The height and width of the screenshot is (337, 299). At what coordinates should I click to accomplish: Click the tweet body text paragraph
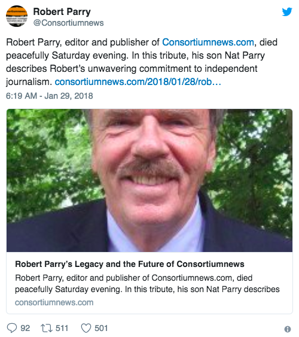142,62
